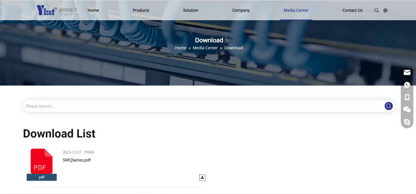Open the email contact sidebar icon
This screenshot has width=416, height=194.
tap(407, 73)
